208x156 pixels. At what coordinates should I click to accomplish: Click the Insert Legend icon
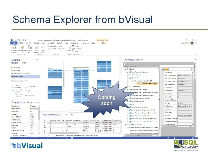pyautogui.click(x=43, y=47)
